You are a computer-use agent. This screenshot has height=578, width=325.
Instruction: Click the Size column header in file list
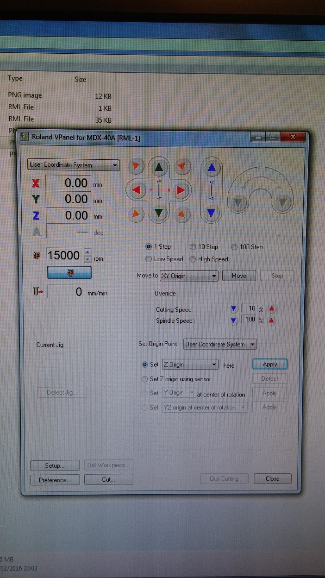click(x=81, y=79)
